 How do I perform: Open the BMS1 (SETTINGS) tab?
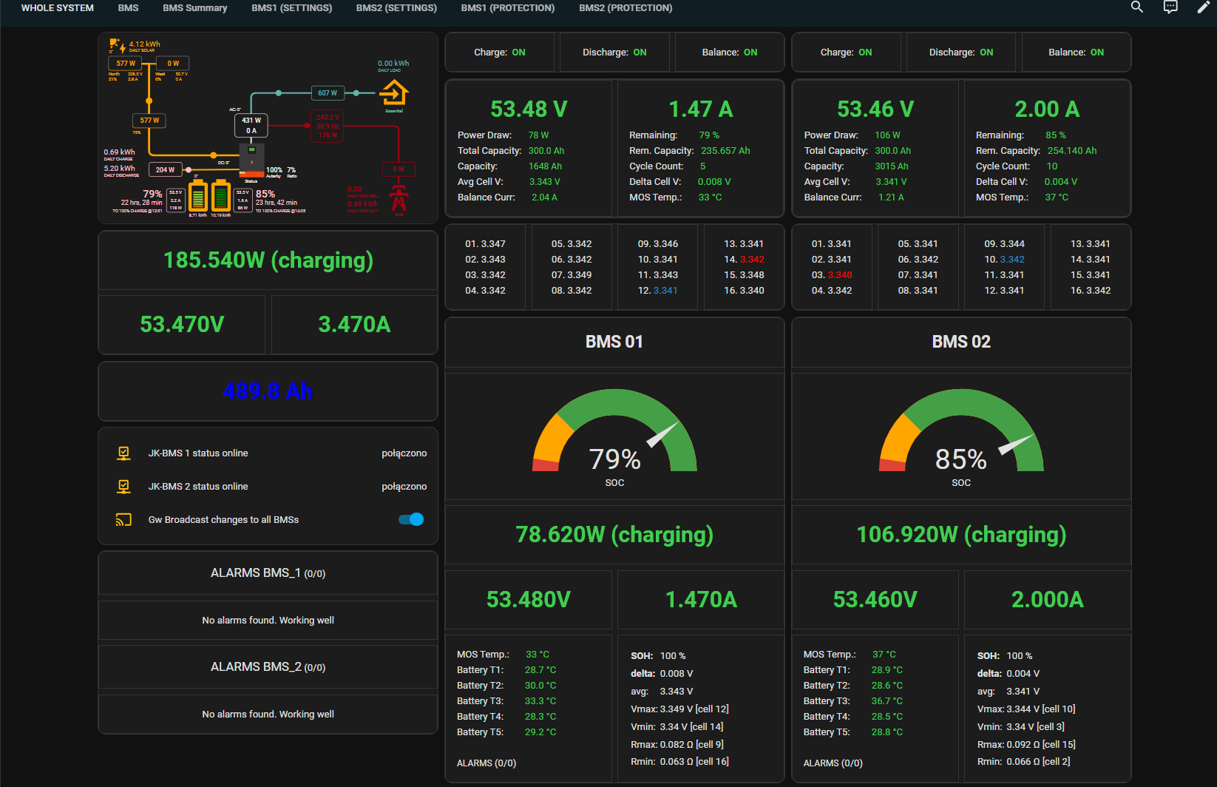click(x=291, y=8)
